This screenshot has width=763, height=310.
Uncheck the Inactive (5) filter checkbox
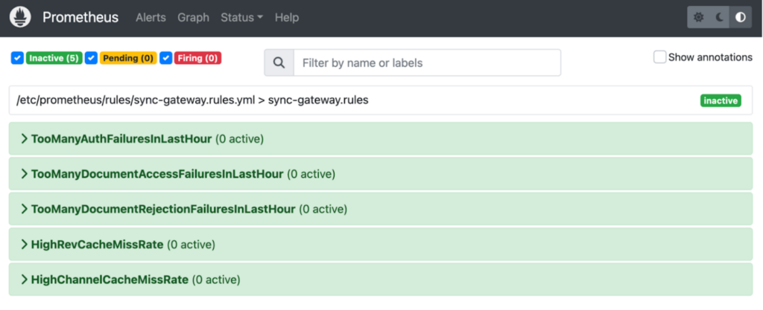tap(17, 58)
